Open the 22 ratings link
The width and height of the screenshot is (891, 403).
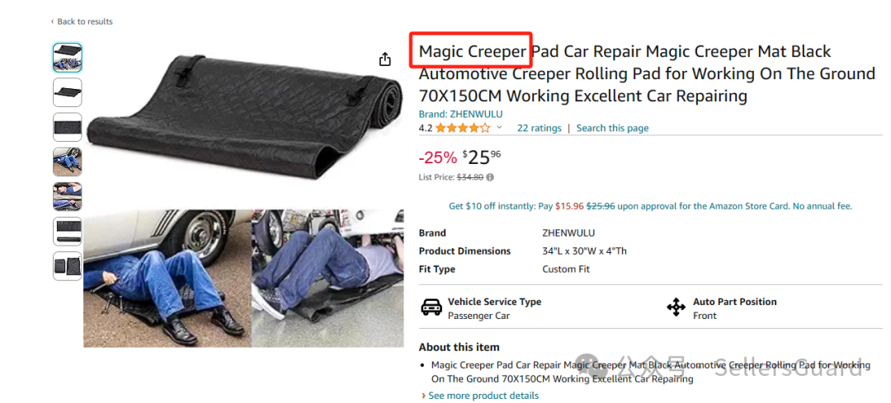[540, 129]
